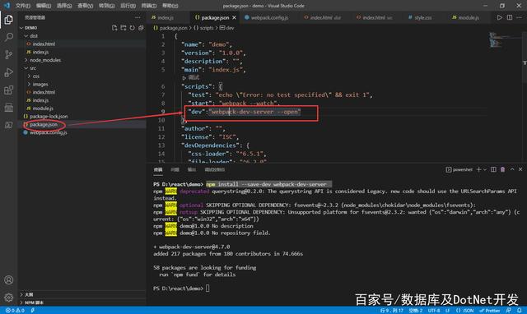Image resolution: width=527 pixels, height=314 pixels.
Task: Select the Debug Console tab in bottom panel
Action: point(215,170)
